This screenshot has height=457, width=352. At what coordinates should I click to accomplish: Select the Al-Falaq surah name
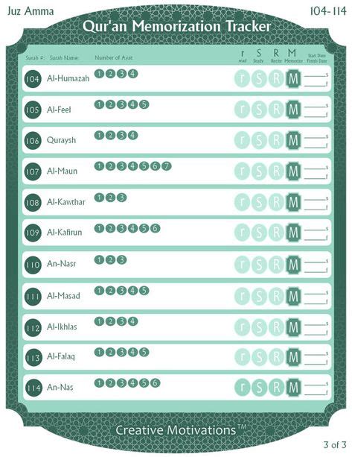61,356
